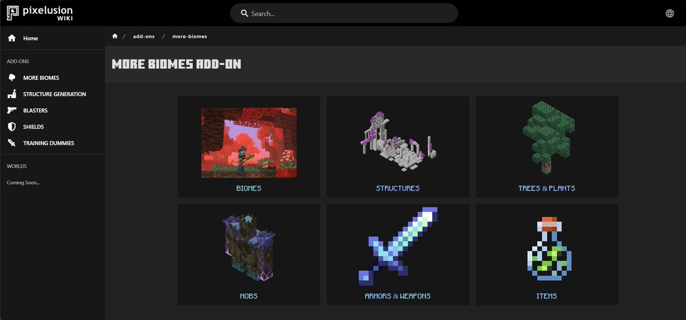Click the breadcrumb home icon

(x=115, y=36)
